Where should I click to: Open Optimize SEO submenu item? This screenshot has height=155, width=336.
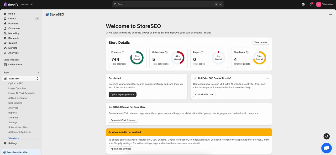point(16,83)
